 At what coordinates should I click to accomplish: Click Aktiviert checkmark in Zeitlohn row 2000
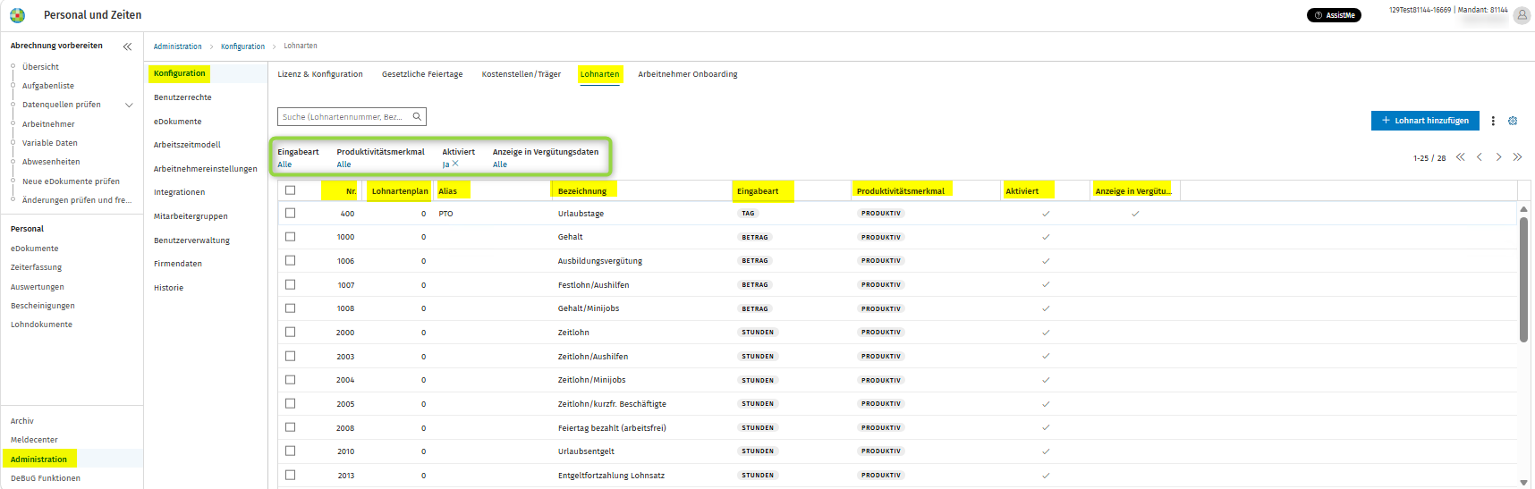[x=1046, y=333]
